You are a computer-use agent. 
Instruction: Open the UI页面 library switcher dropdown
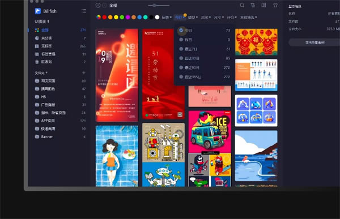(x=42, y=22)
